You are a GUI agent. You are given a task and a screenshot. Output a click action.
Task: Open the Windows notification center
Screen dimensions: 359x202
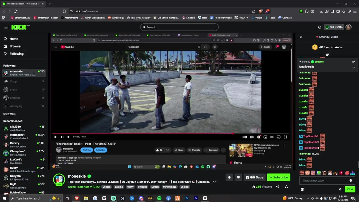point(353,198)
